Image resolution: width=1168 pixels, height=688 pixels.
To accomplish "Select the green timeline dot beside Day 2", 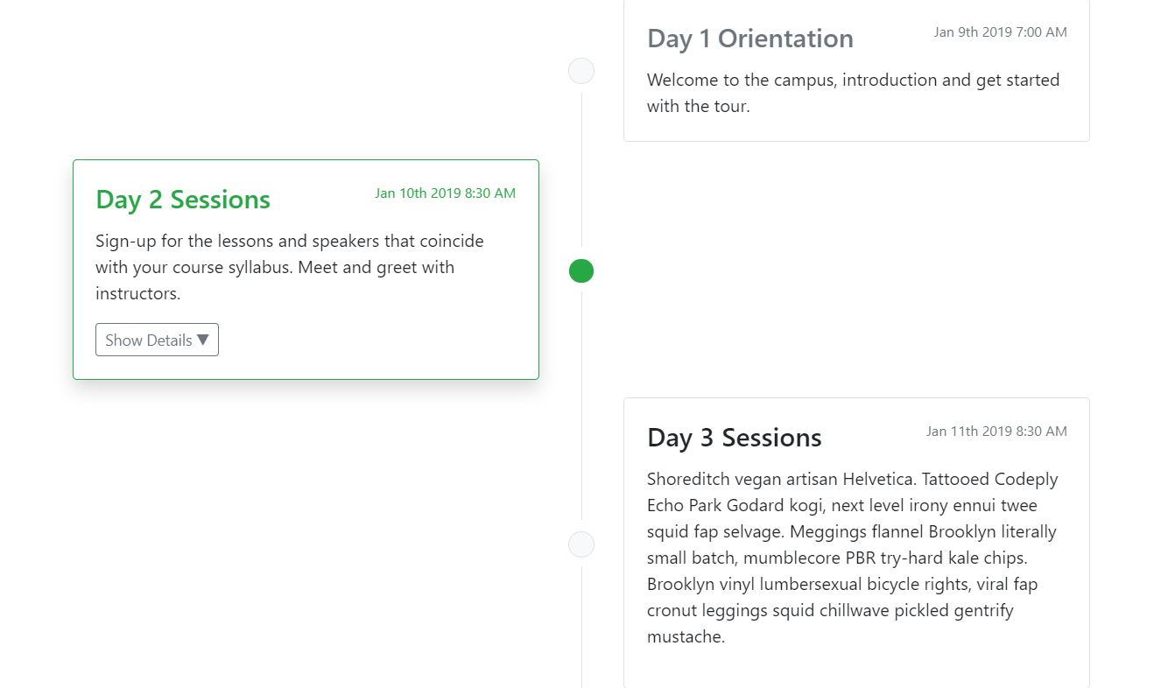I will click(580, 270).
